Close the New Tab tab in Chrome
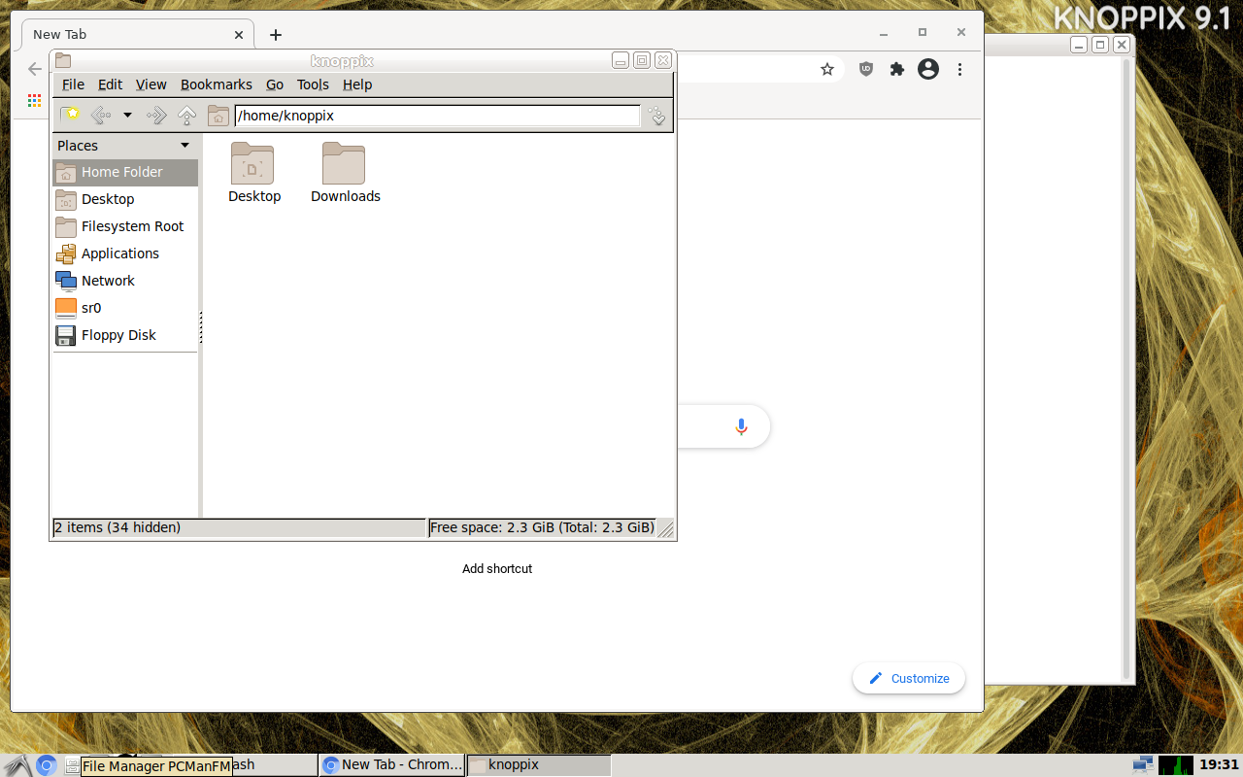 coord(239,34)
